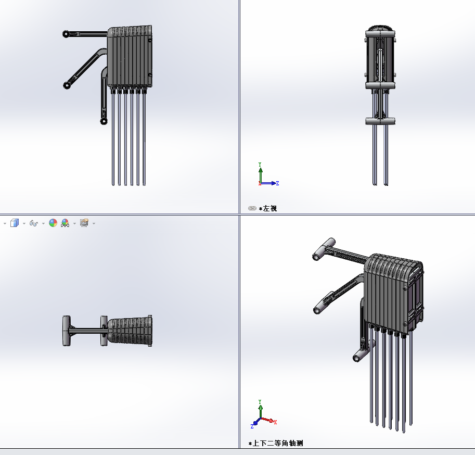The height and width of the screenshot is (455, 475).
Task: Open the Display Style dropdown arrow
Action: click(24, 223)
